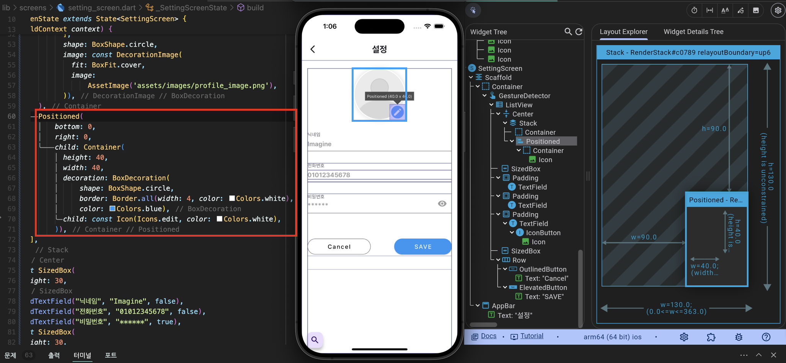Tap the SAVE button in the app
786x363 pixels.
click(423, 247)
